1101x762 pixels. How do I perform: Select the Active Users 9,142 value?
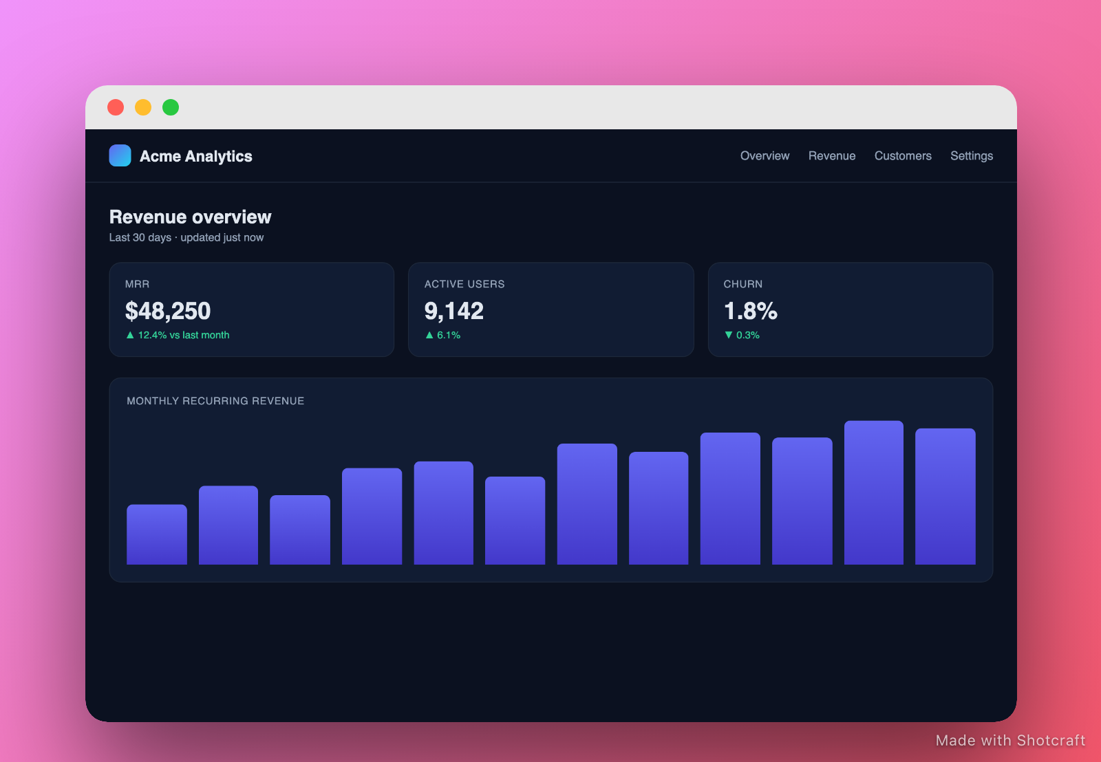(454, 311)
